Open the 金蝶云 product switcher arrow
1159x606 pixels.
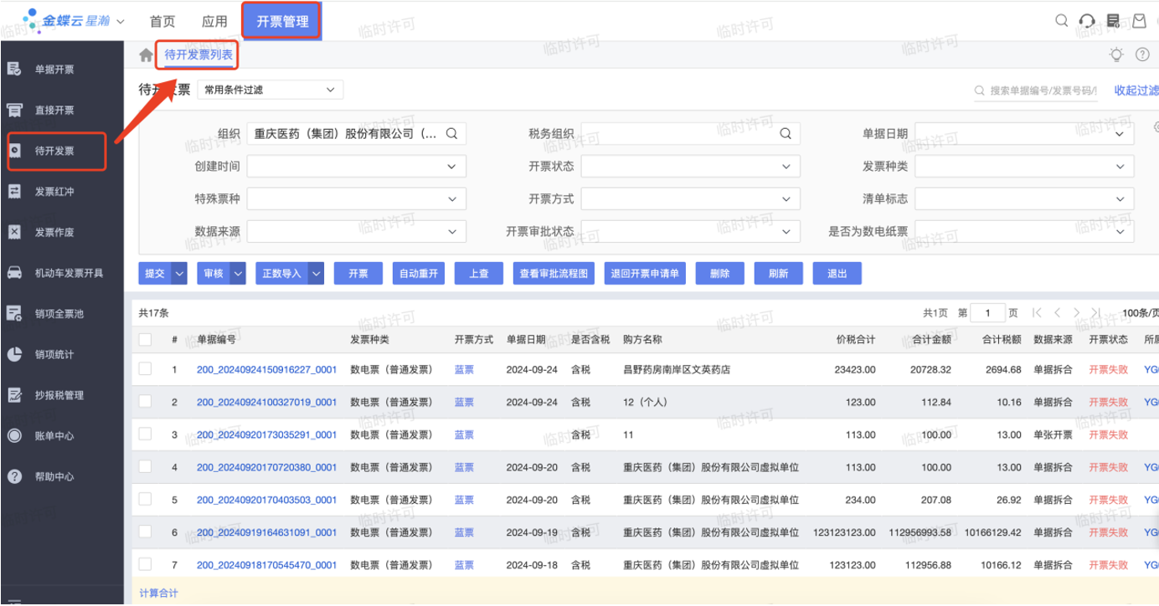[x=120, y=21]
